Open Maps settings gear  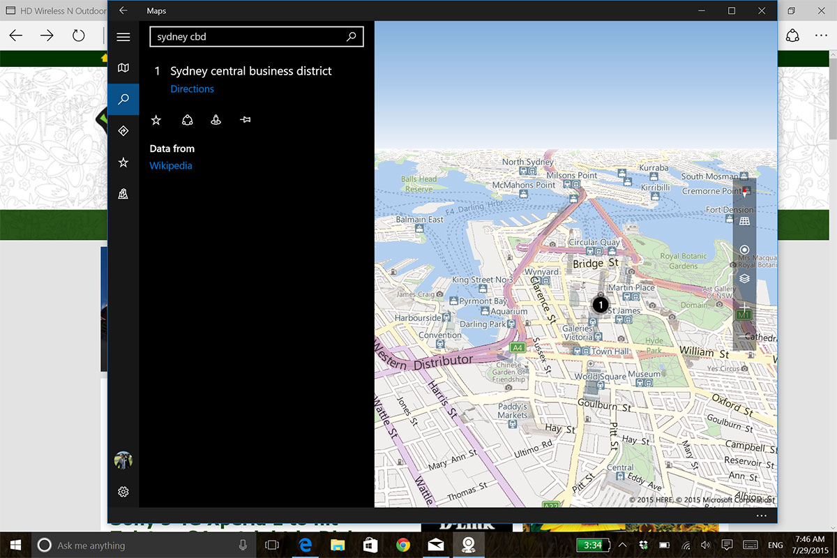[x=123, y=492]
